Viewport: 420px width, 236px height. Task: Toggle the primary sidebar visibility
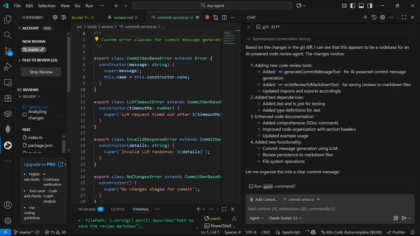(x=353, y=6)
